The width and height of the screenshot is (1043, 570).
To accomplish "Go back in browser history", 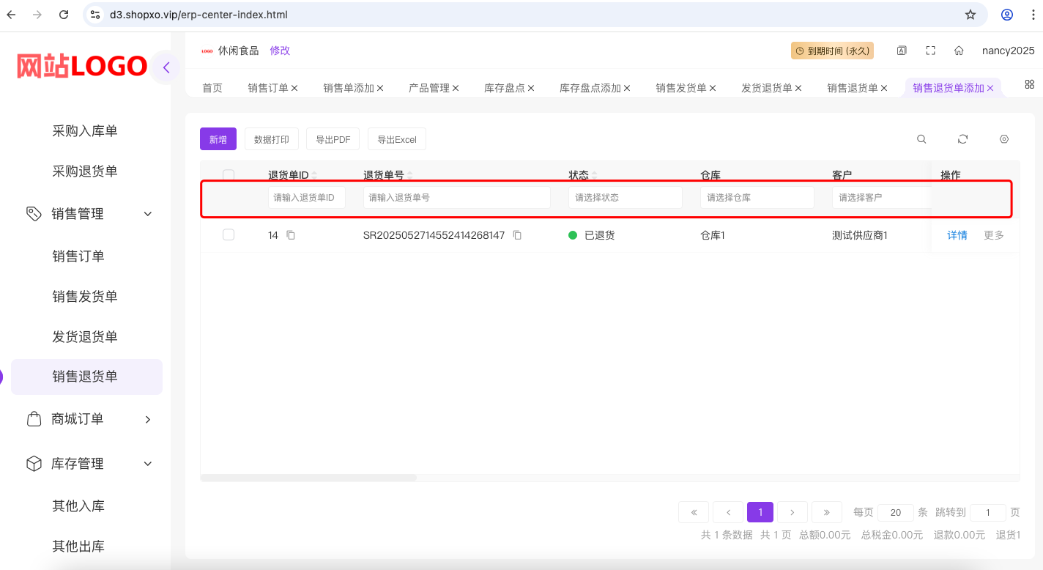I will (11, 15).
